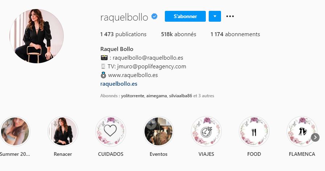
Task: Open the Summer 20... highlight
Action: 15,131
